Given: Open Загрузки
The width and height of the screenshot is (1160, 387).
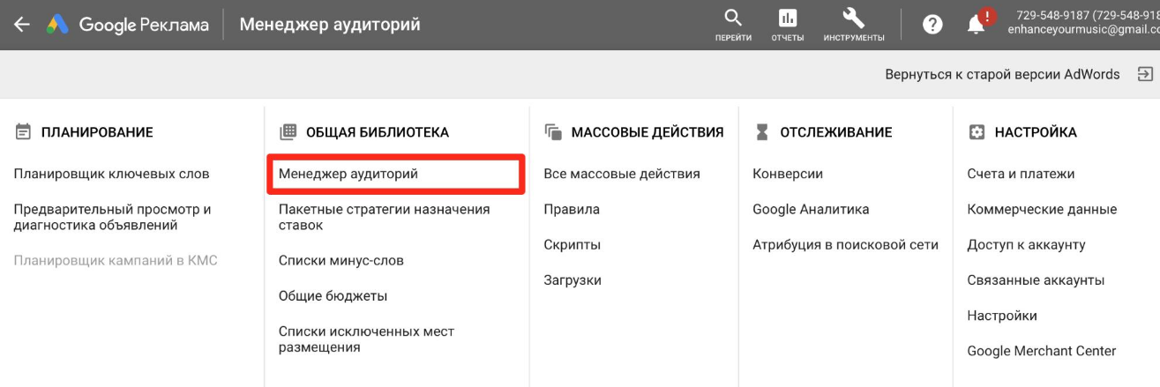Looking at the screenshot, I should [573, 279].
